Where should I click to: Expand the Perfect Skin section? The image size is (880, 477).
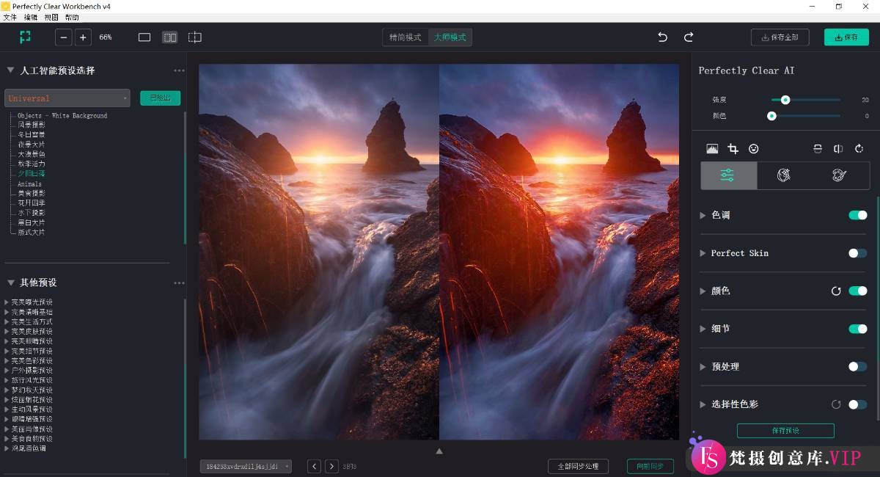pyautogui.click(x=703, y=253)
